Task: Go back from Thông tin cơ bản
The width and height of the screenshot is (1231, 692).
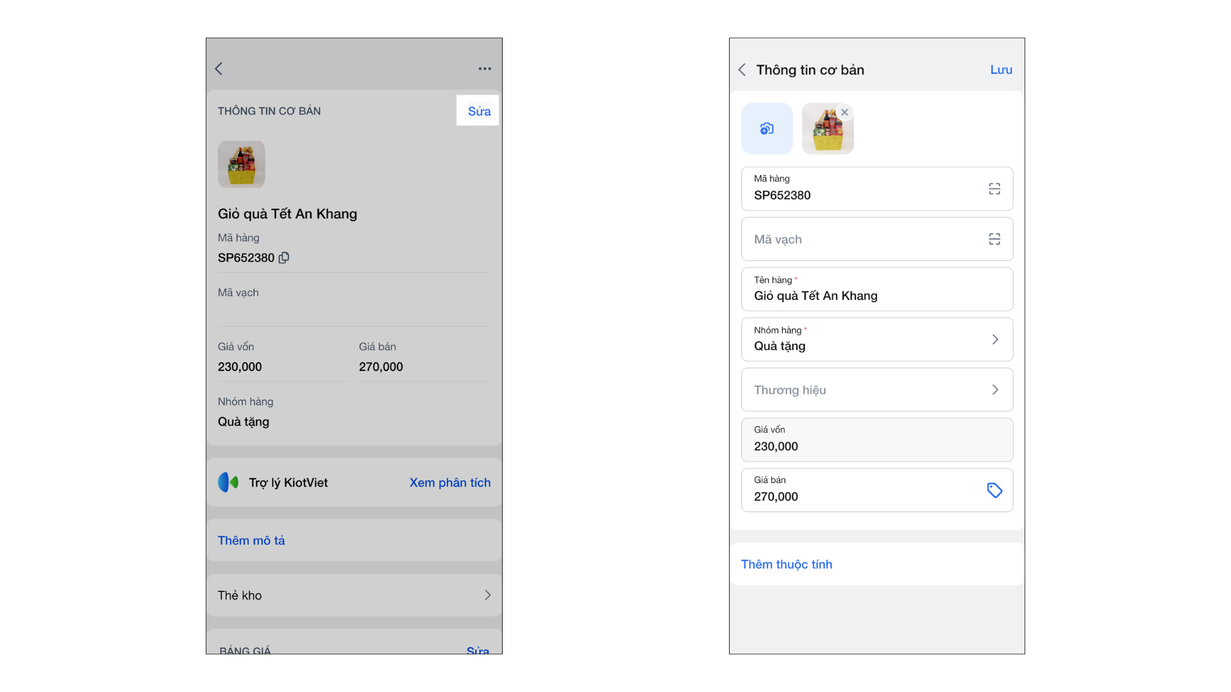Action: tap(742, 70)
